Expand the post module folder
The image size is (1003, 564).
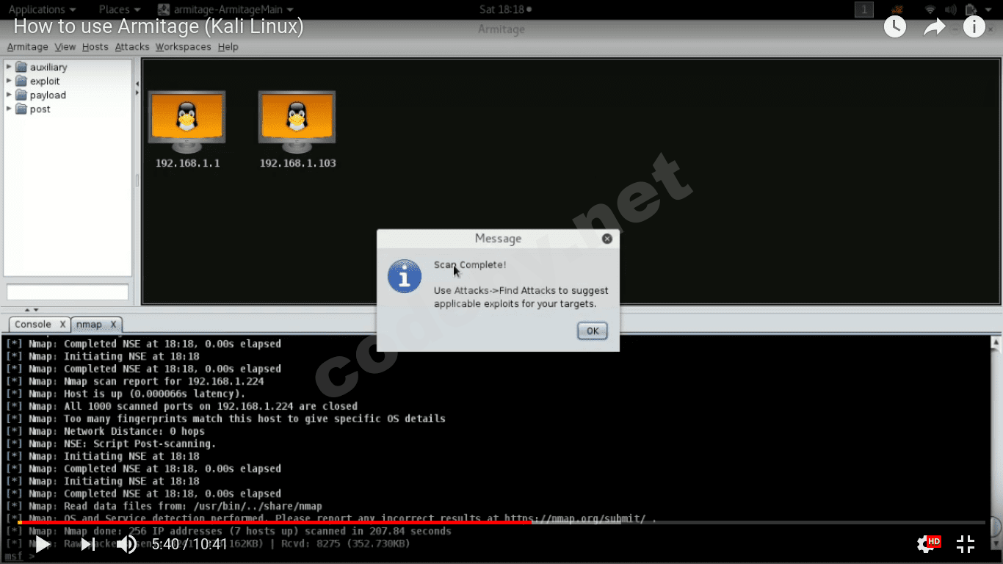[x=9, y=109]
